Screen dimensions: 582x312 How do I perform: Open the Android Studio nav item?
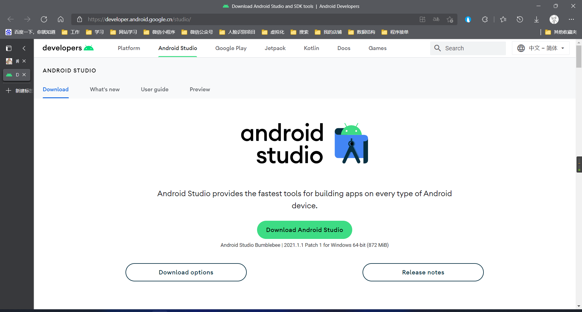pos(178,48)
